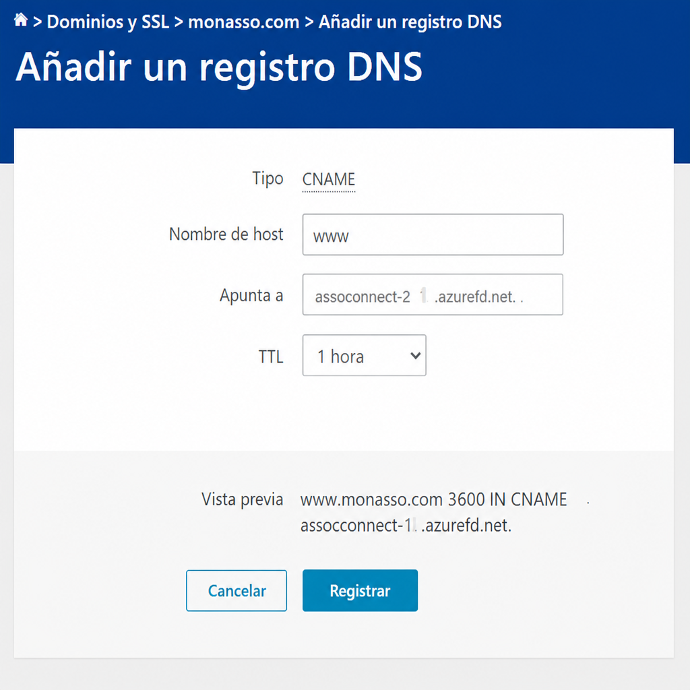Cancel with the Cancelar button
This screenshot has width=690, height=690.
point(237,590)
